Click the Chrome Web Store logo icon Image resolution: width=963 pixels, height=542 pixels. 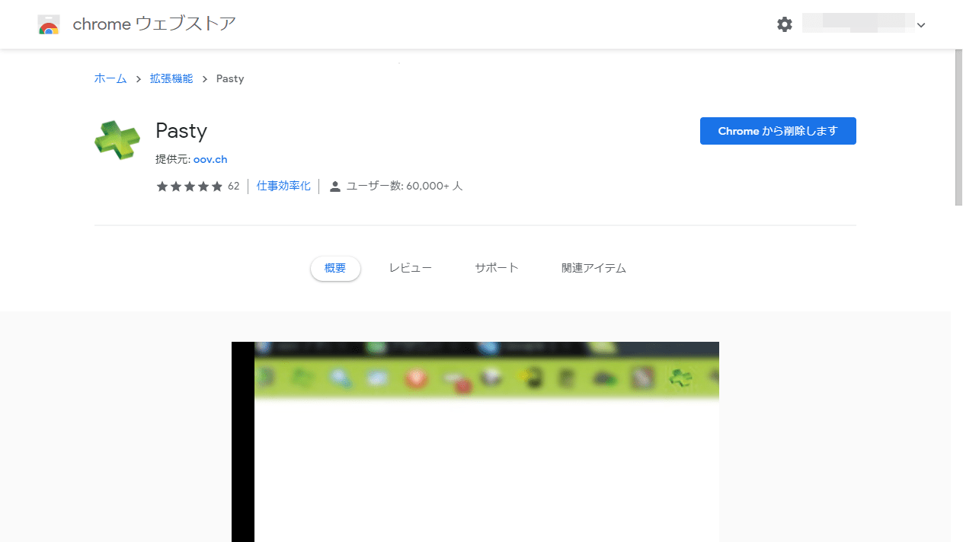pos(49,24)
